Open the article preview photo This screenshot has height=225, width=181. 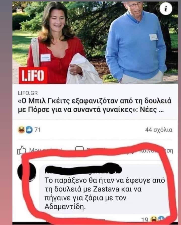click(x=95, y=43)
